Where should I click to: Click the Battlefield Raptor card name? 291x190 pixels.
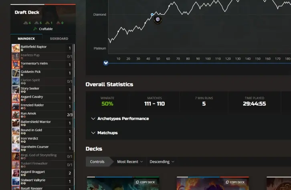[x=34, y=47]
